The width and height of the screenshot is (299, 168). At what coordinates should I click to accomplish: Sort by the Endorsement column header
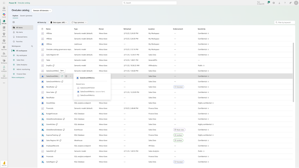point(178,29)
